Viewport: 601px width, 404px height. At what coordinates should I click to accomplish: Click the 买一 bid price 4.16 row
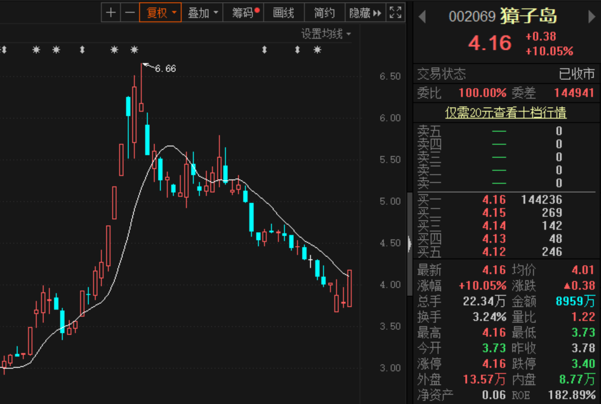click(x=506, y=200)
